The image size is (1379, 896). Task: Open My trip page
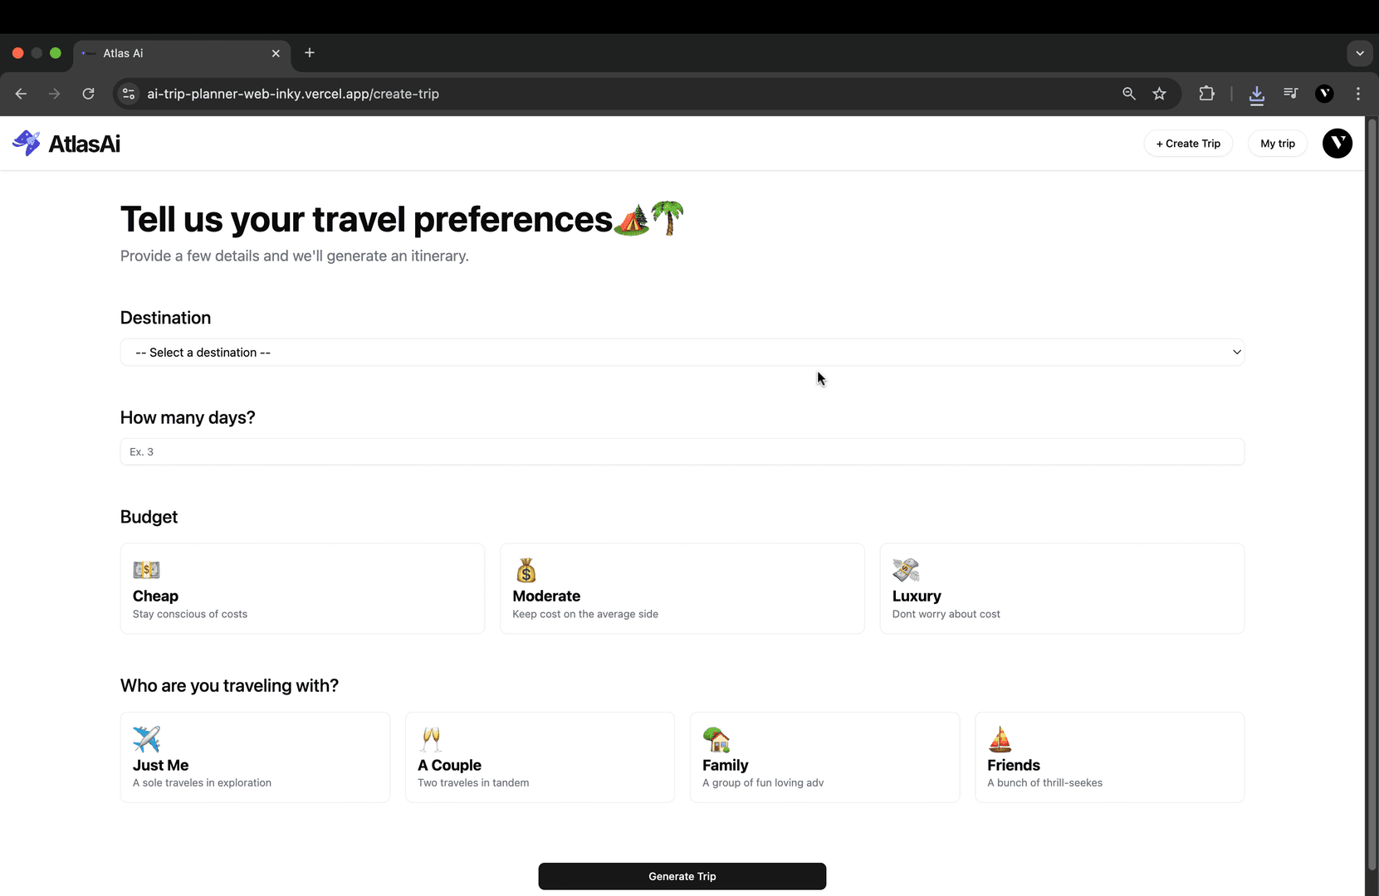(1277, 143)
